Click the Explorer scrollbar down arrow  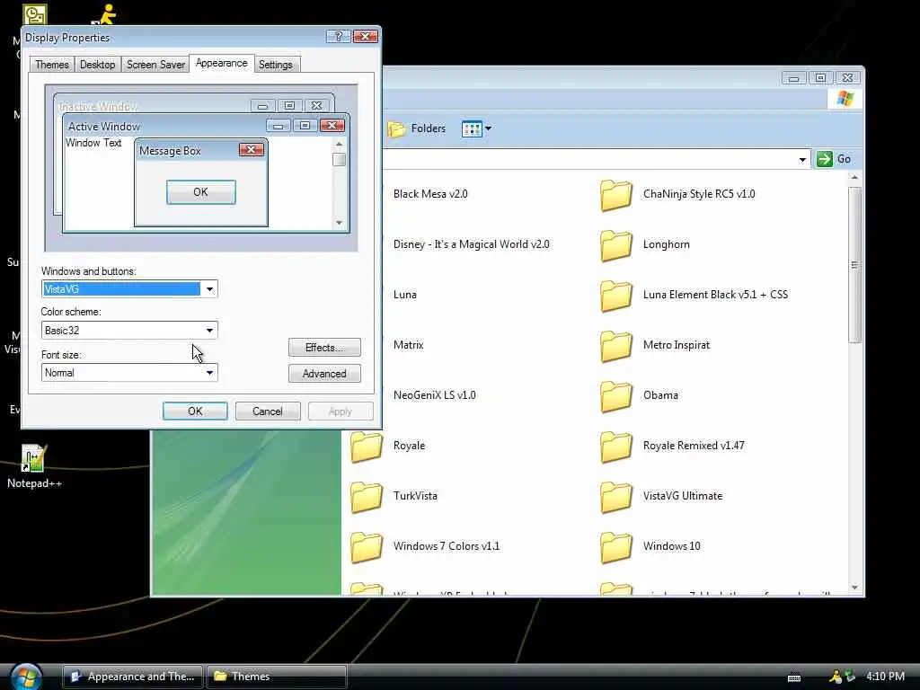[855, 588]
